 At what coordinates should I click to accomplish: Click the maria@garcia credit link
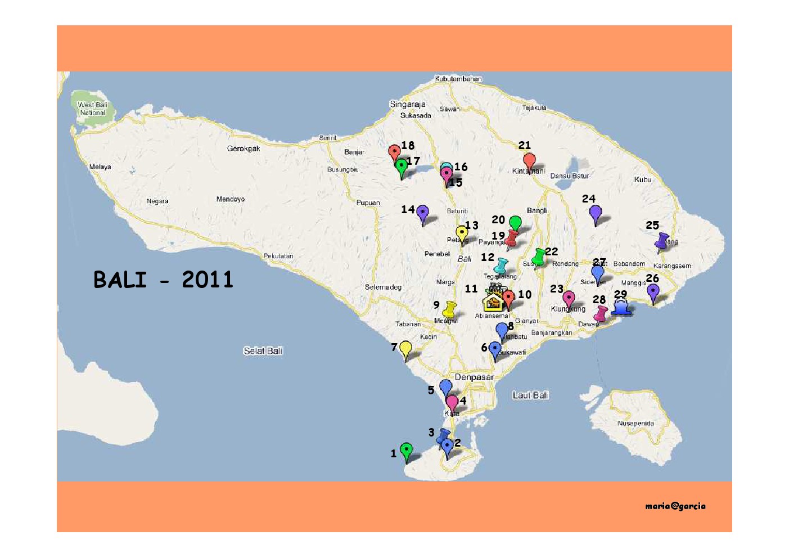(675, 506)
